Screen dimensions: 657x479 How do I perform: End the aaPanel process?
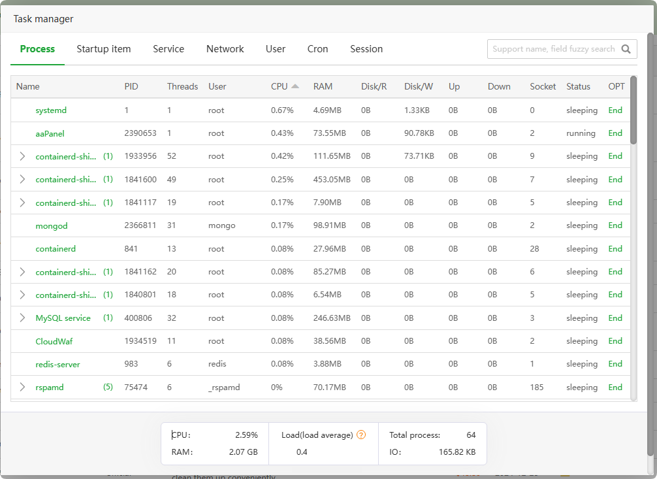615,133
